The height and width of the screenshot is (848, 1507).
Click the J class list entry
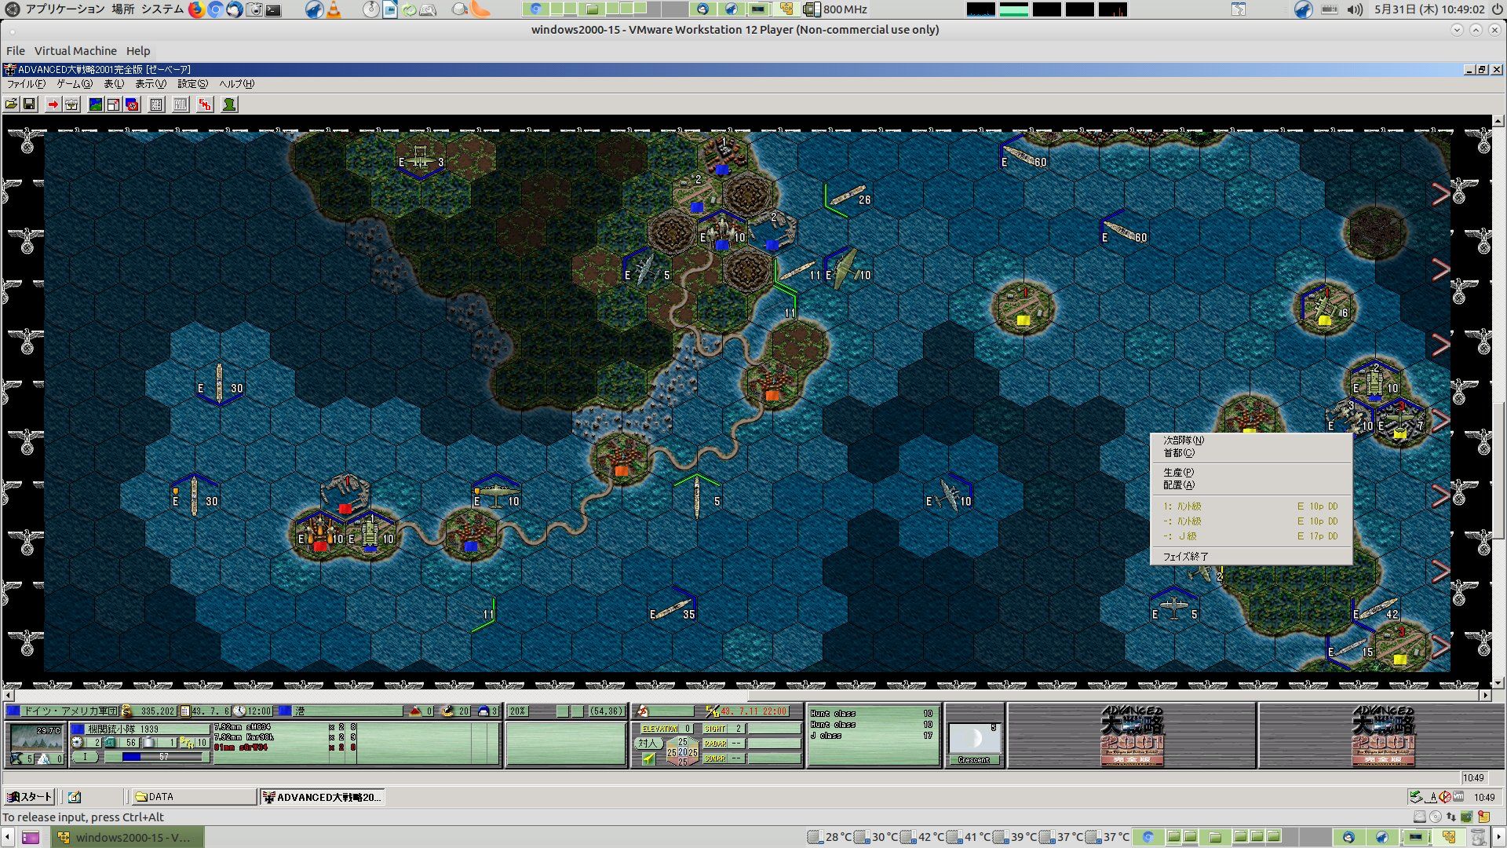coord(871,736)
